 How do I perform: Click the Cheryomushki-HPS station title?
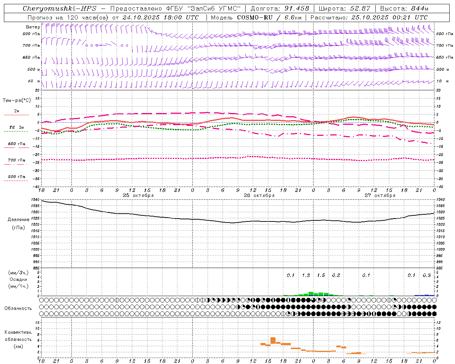60,9
